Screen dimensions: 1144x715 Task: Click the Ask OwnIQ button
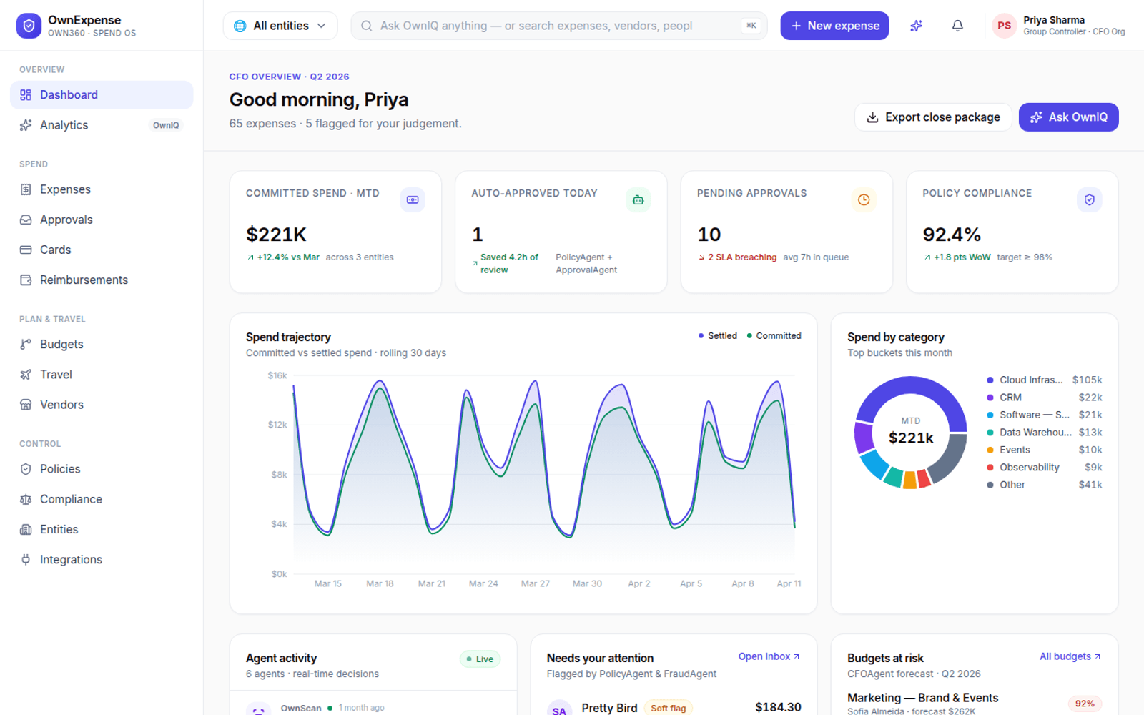coord(1068,117)
